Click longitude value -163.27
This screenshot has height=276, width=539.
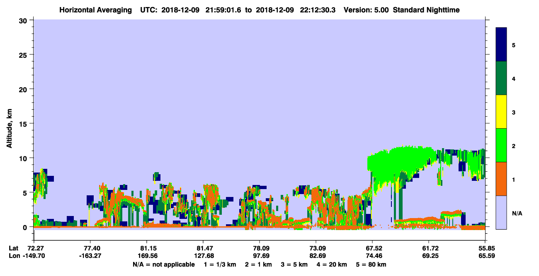tap(90, 256)
